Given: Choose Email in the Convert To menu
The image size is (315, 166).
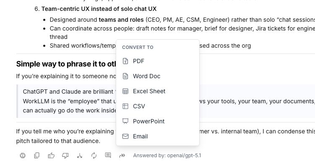Looking at the screenshot, I should 158,136.
